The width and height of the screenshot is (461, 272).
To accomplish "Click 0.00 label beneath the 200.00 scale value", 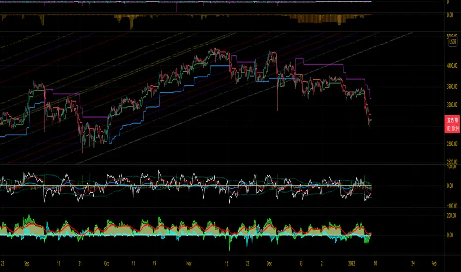I will tap(450, 235).
